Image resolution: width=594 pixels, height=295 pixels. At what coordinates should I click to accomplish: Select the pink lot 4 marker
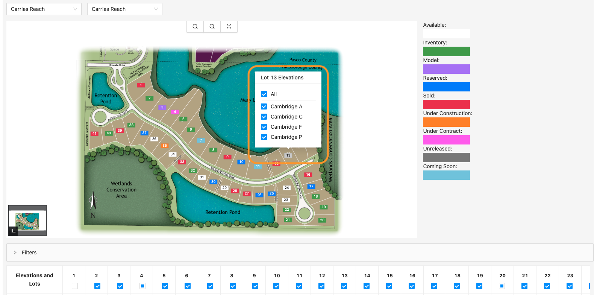point(175,112)
